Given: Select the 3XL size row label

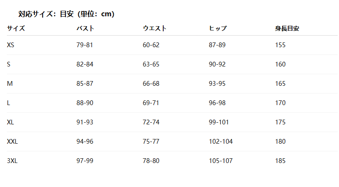Looking at the screenshot, I should point(12,161).
